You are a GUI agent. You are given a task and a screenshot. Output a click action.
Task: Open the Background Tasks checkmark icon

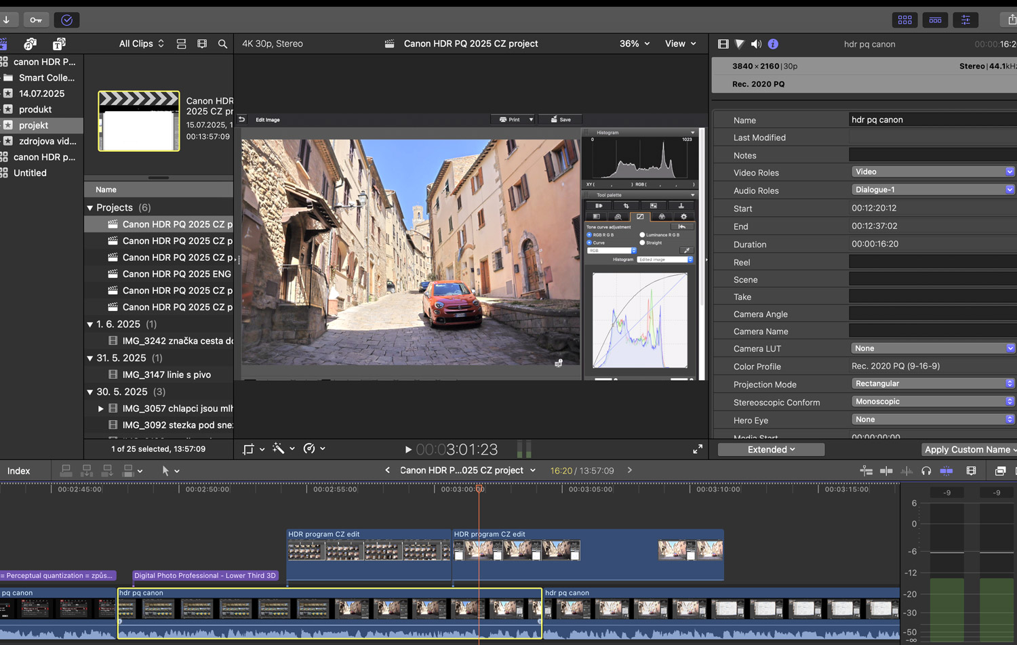click(x=66, y=20)
